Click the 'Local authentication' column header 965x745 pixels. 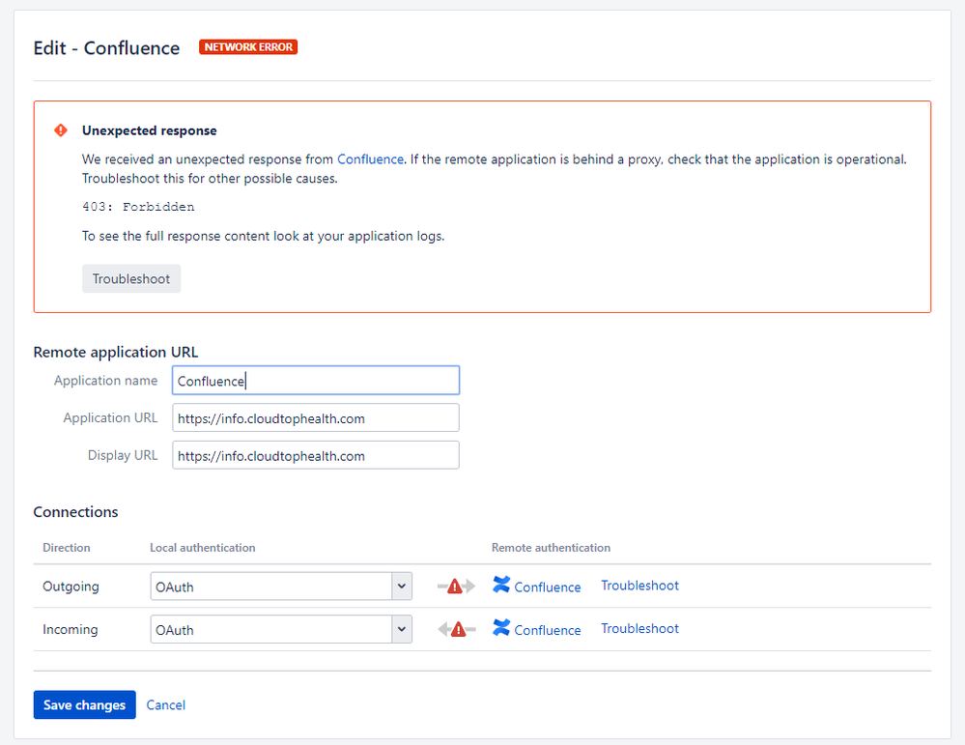(x=203, y=547)
